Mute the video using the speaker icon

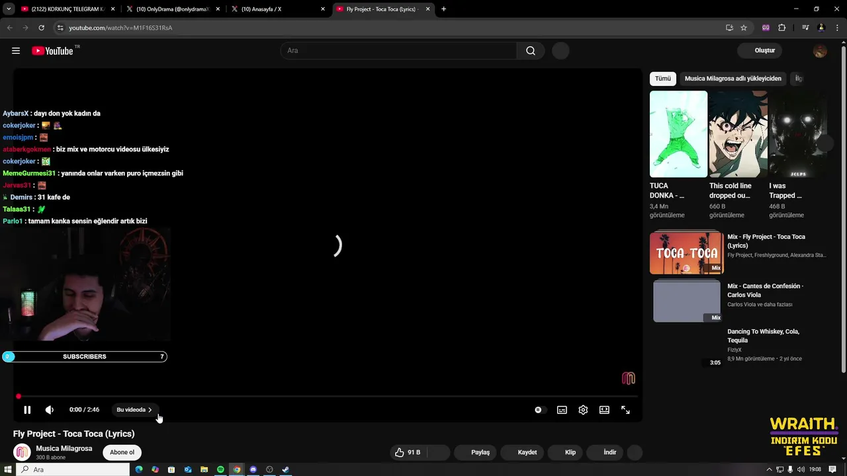[x=50, y=410]
